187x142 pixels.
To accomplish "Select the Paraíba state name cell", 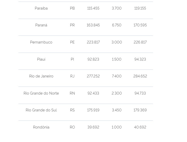I will coord(41,8).
